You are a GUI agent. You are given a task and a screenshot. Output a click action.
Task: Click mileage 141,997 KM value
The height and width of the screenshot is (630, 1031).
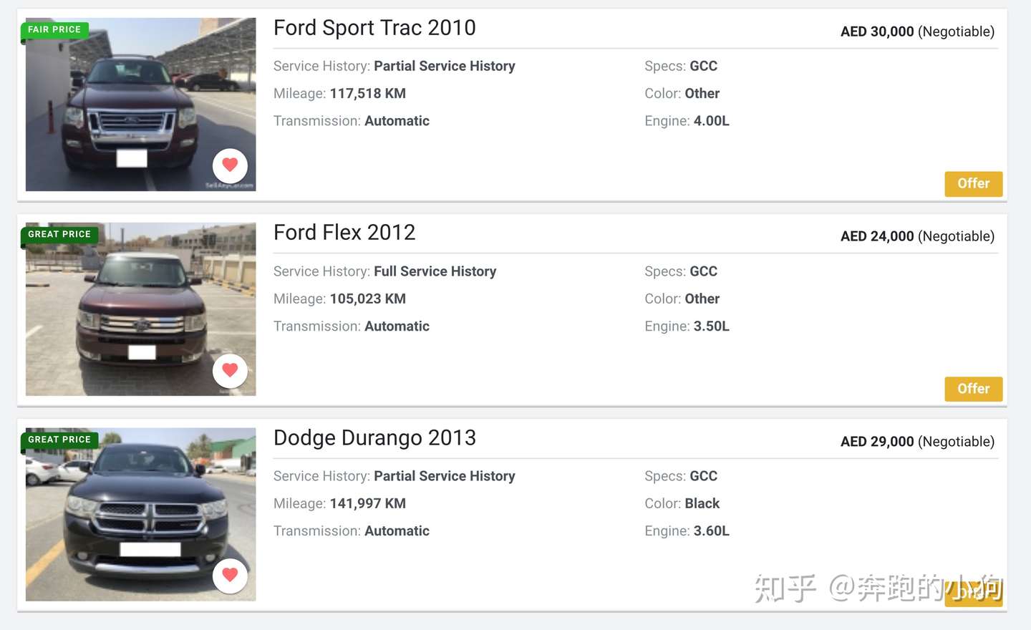368,503
